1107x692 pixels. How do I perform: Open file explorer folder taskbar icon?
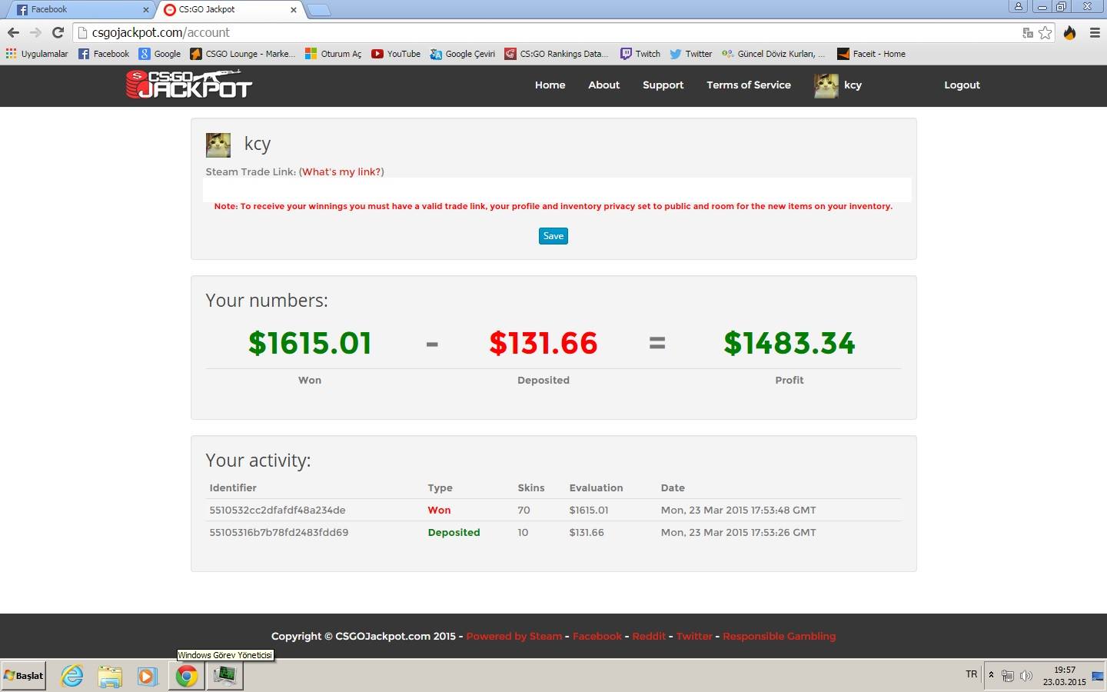pos(110,676)
